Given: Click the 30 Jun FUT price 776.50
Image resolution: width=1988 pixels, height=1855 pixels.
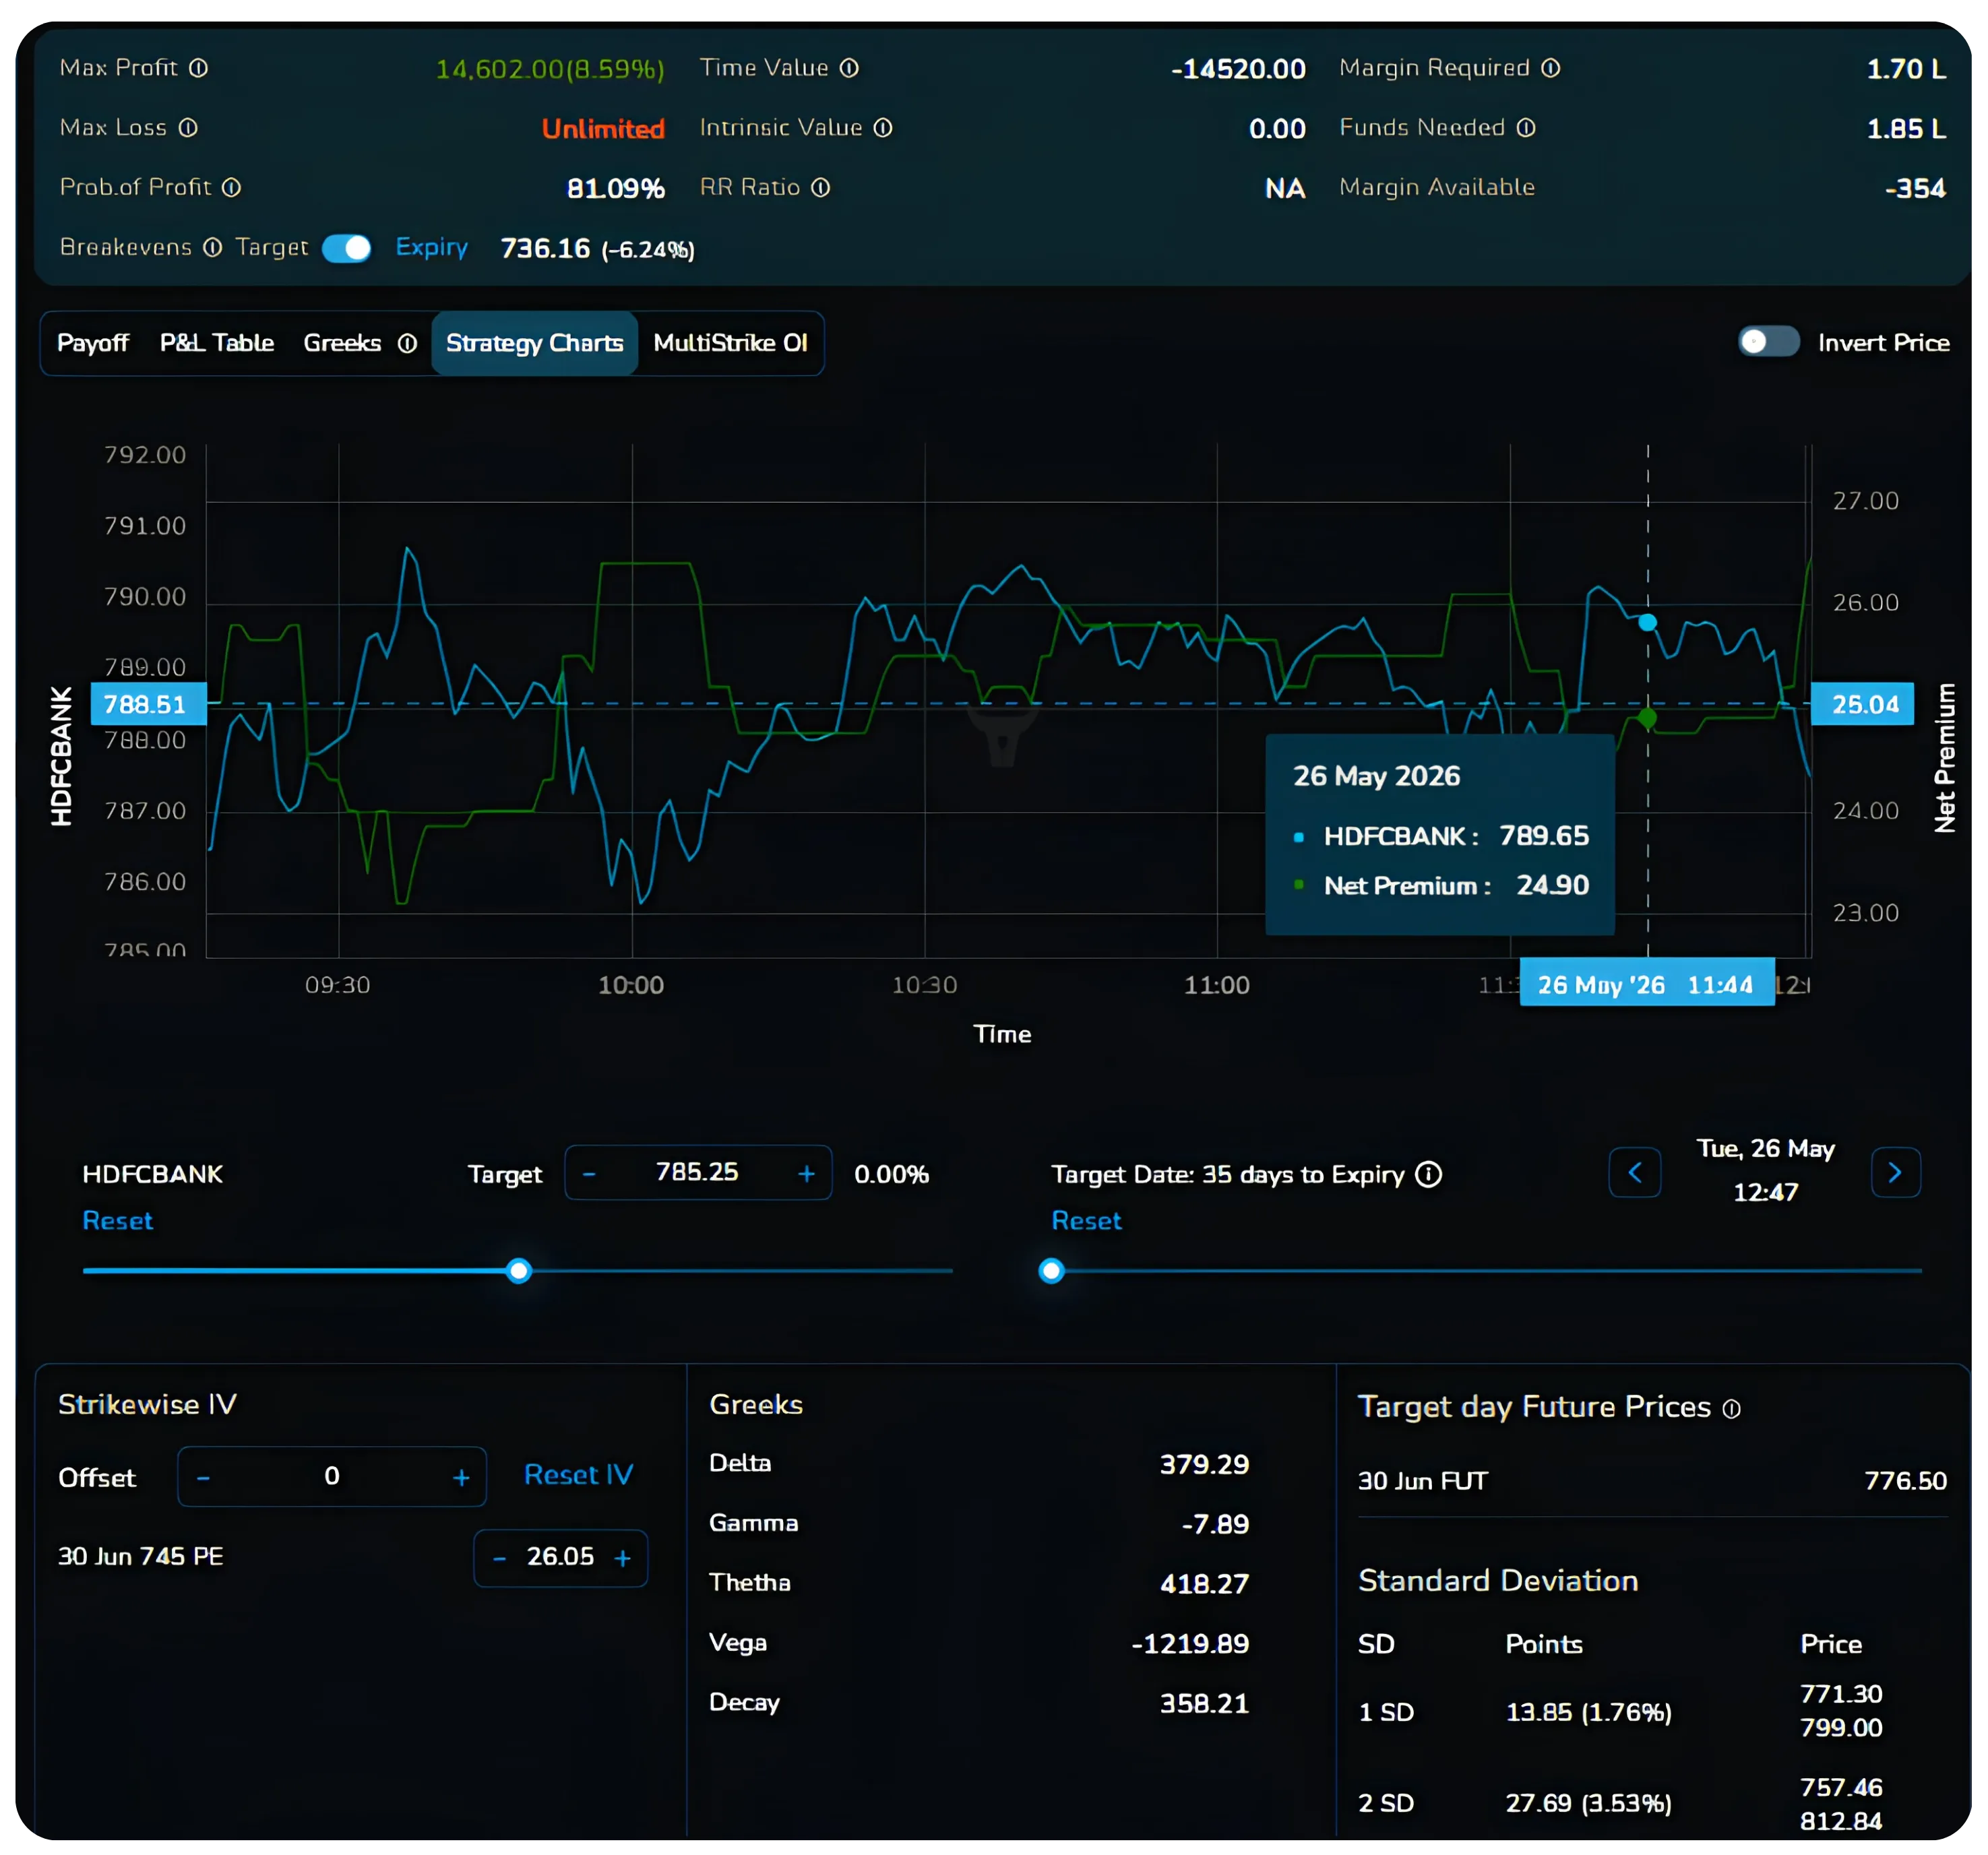Looking at the screenshot, I should [1905, 1481].
